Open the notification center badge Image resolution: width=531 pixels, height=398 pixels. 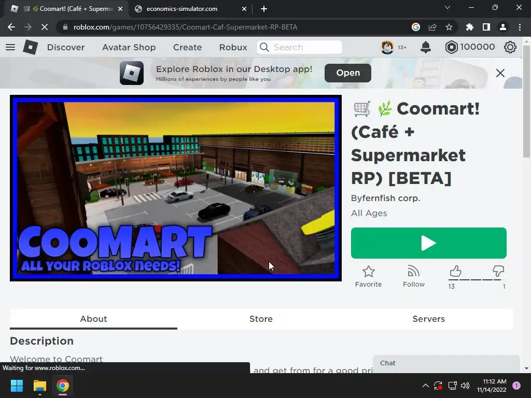pyautogui.click(x=516, y=386)
